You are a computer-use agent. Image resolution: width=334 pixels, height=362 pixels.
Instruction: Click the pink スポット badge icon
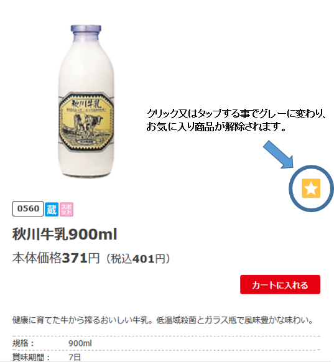click(67, 210)
